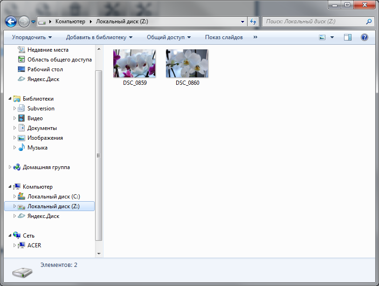Select Локальный диск (C:) drive icon
The height and width of the screenshot is (286, 379).
[21, 197]
